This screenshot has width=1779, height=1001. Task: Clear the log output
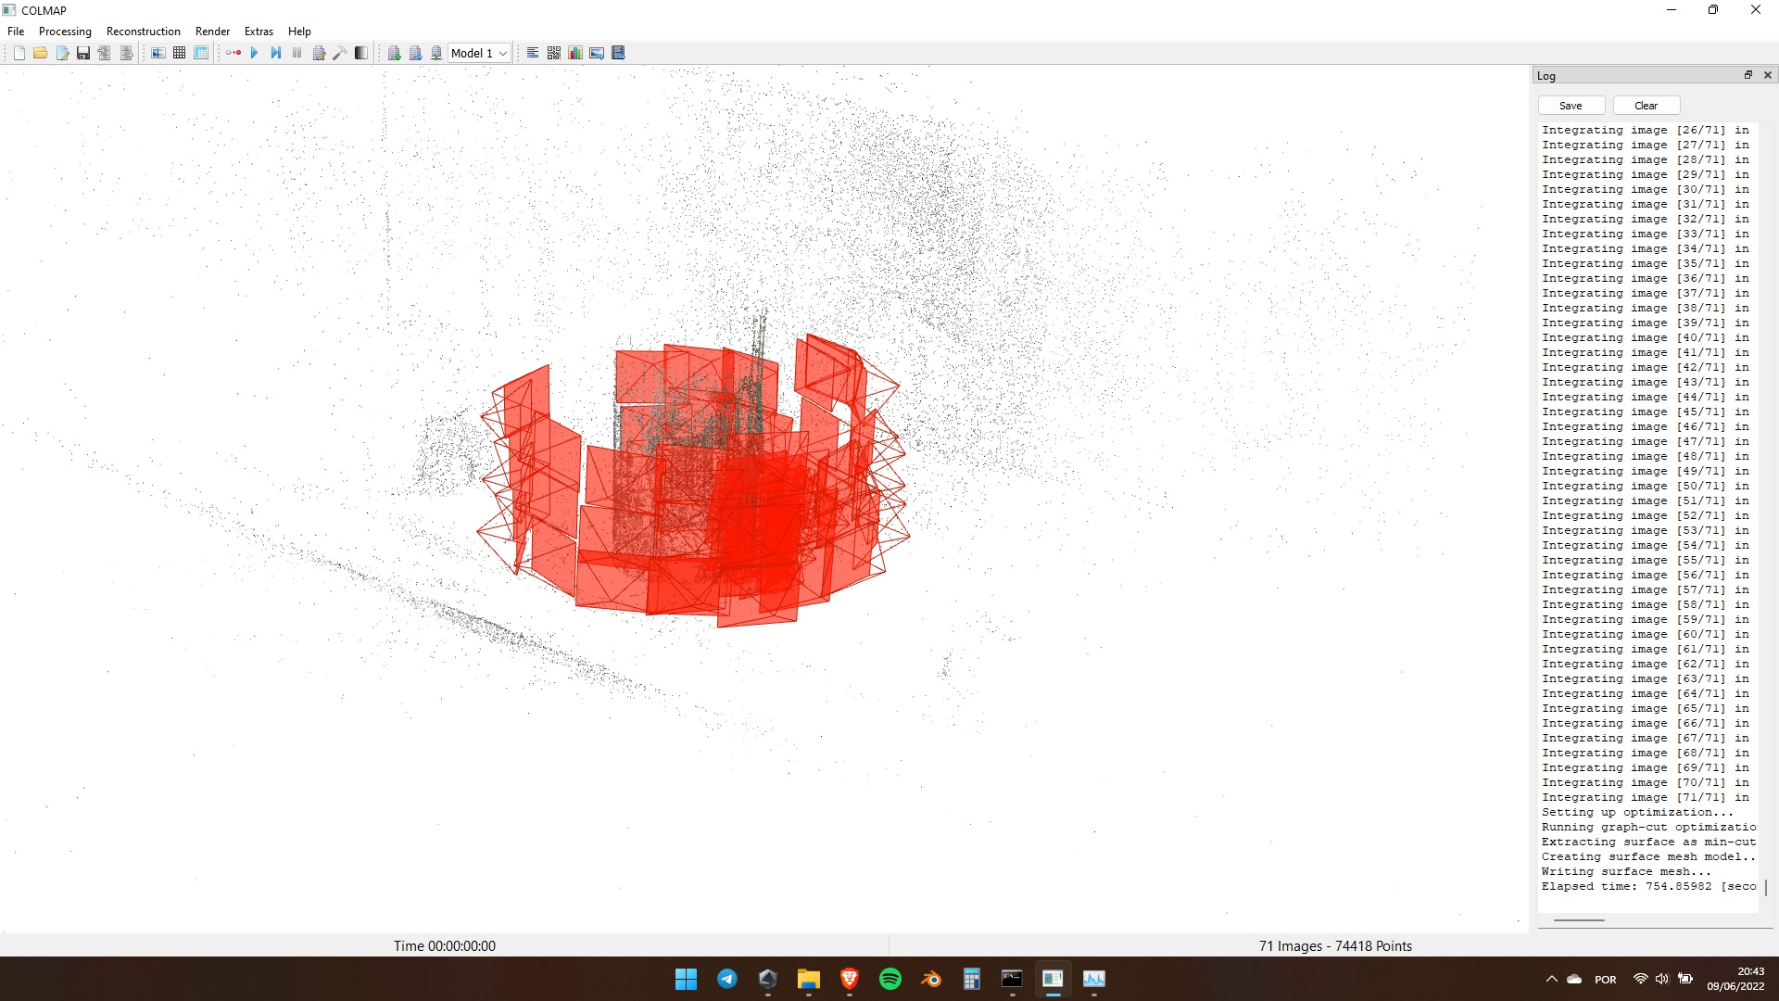1646,105
